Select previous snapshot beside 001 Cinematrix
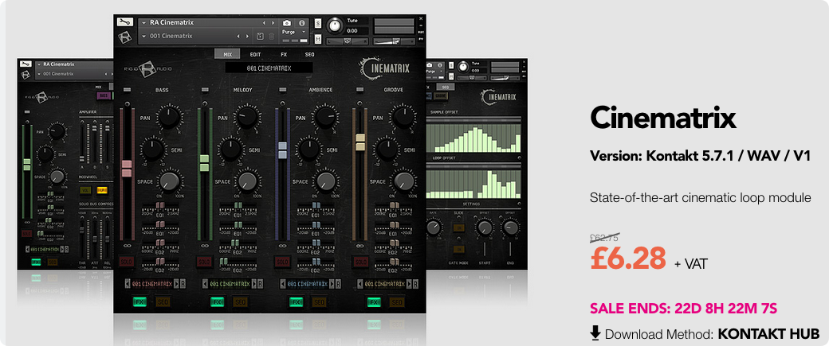Screen dimensions: 829x346 (x=238, y=36)
